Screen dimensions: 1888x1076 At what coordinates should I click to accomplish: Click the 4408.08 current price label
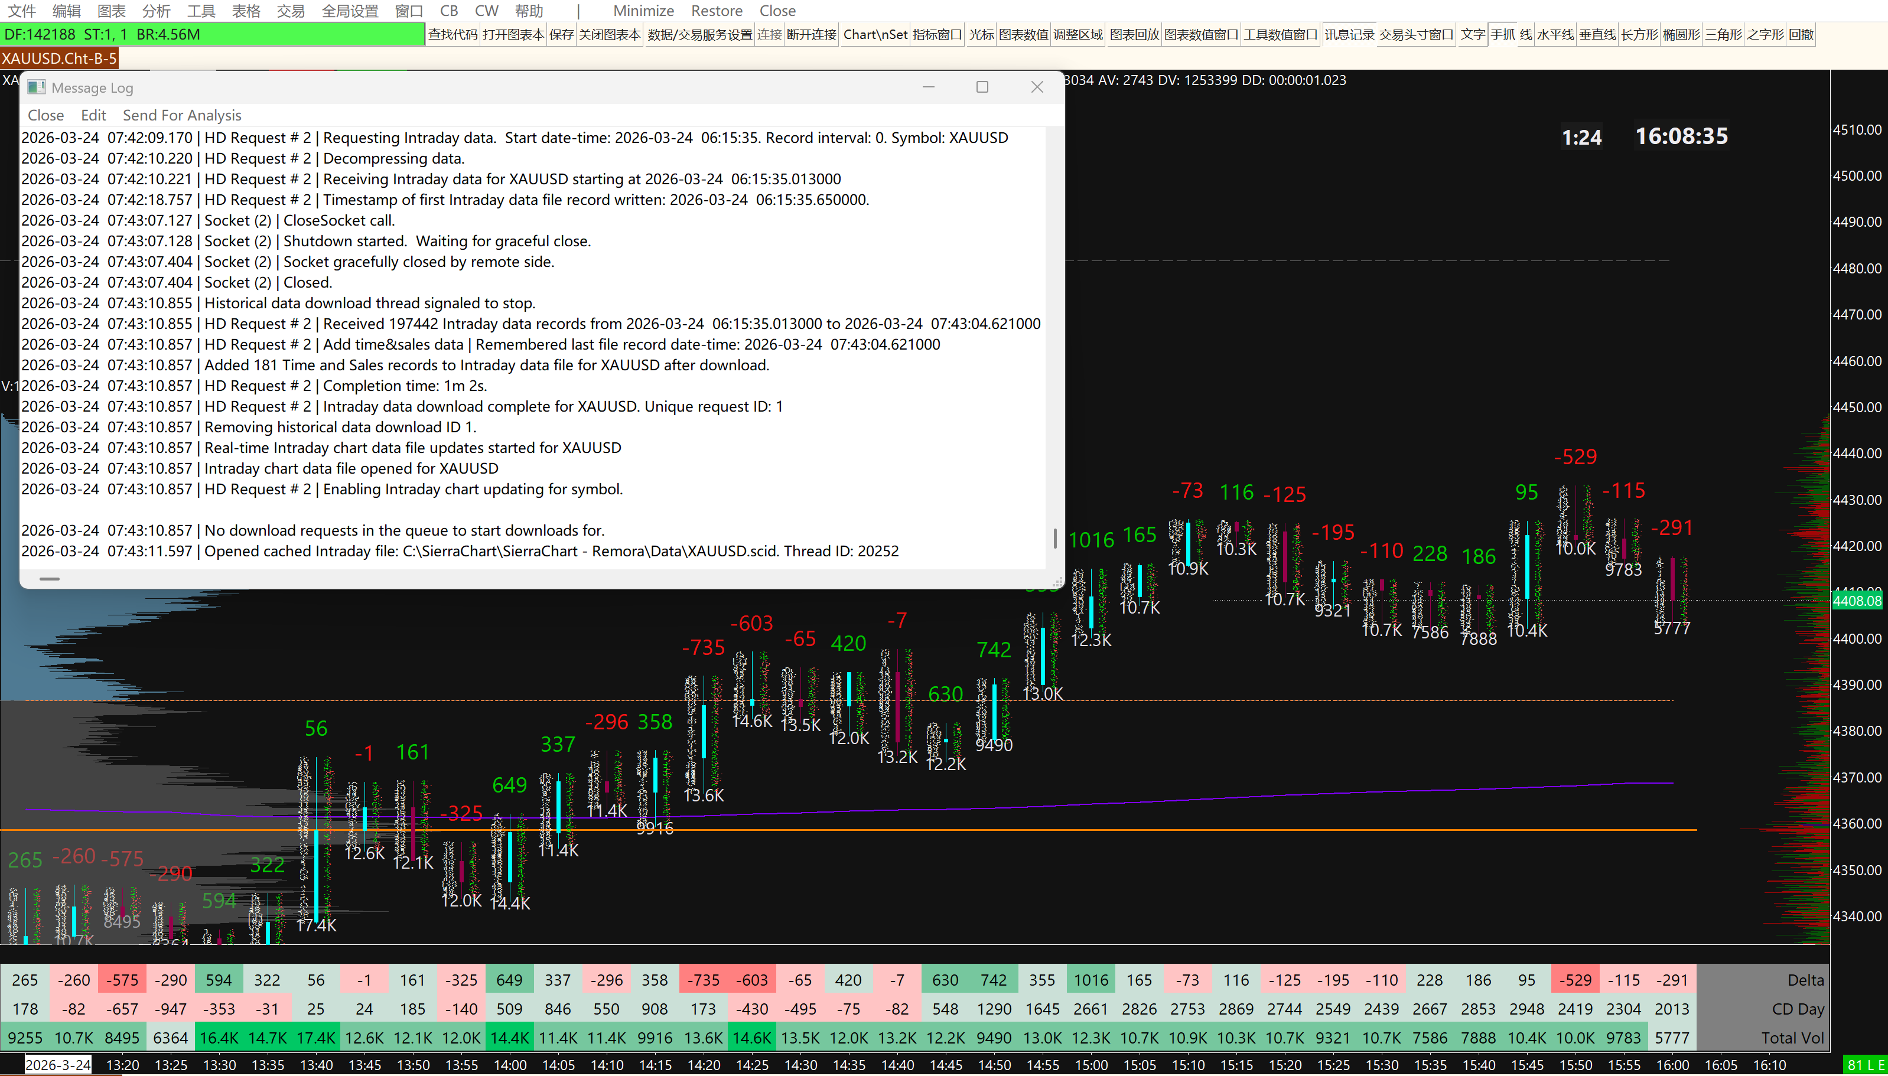click(1856, 601)
